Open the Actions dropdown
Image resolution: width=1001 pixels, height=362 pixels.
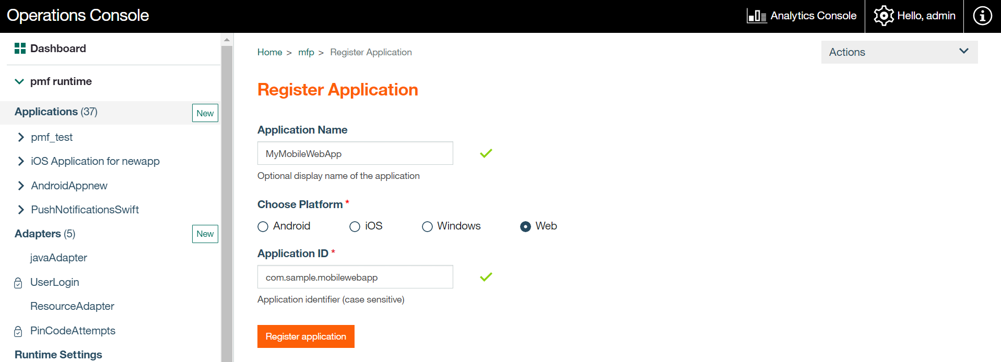(x=899, y=52)
